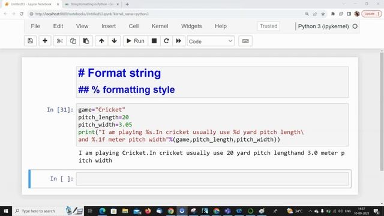
Task: Open the notifications center icon
Action: [376, 211]
